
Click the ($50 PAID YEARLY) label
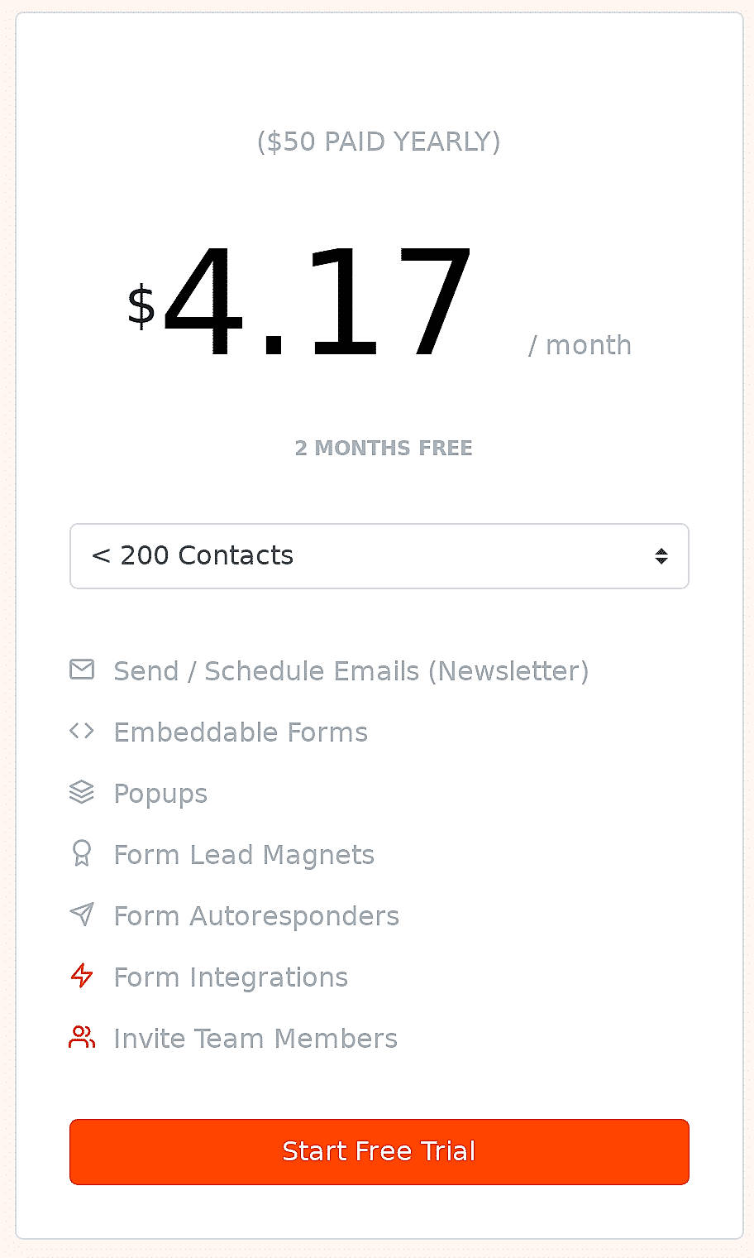pyautogui.click(x=379, y=142)
